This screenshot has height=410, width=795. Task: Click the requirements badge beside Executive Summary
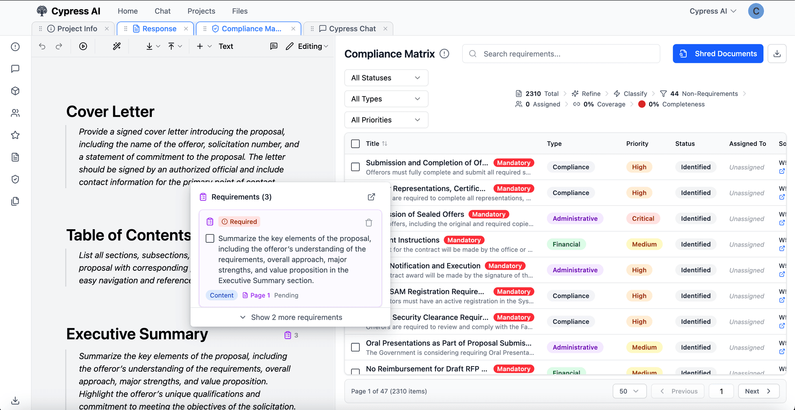click(x=291, y=335)
